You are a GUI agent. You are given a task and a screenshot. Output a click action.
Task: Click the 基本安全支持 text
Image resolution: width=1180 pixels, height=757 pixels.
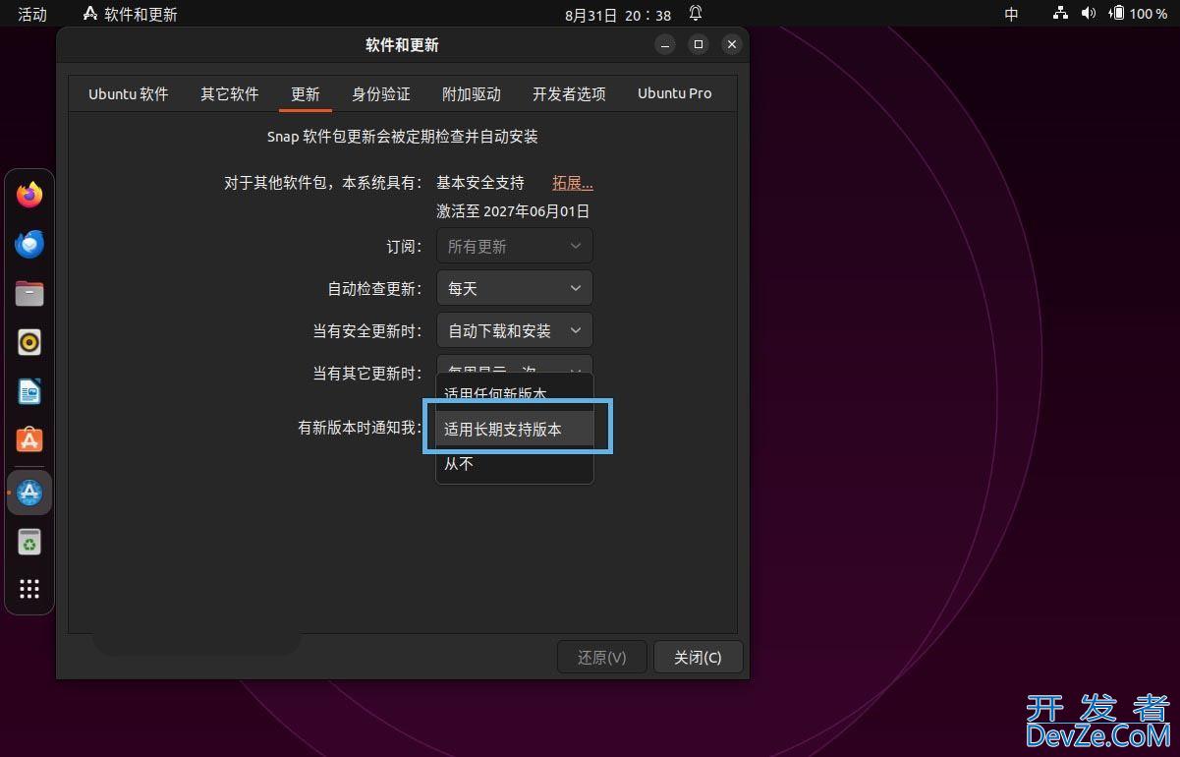(480, 183)
